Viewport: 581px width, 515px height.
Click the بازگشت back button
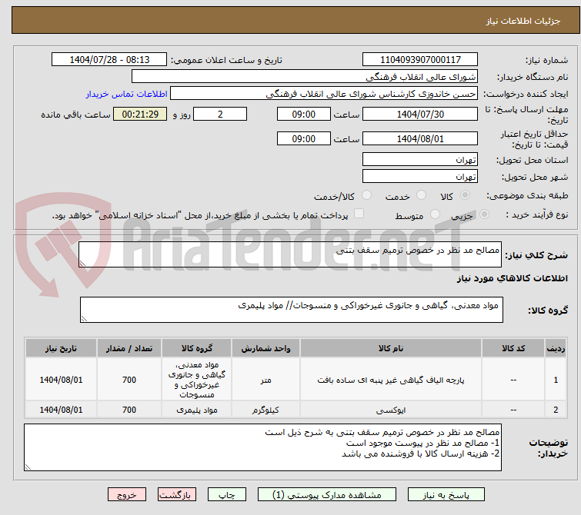[177, 495]
